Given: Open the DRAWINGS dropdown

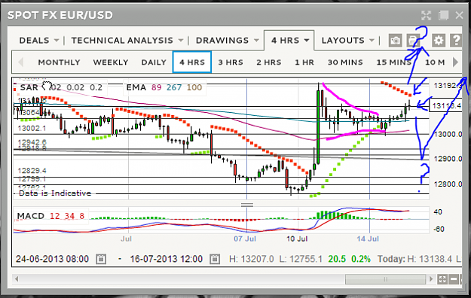Looking at the screenshot, I should (x=228, y=41).
